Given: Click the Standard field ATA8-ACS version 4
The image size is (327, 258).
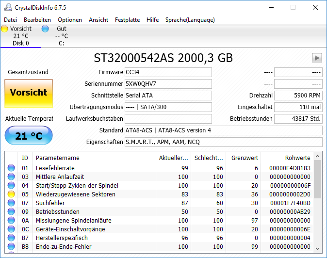Looking at the screenshot, I should tap(224, 130).
